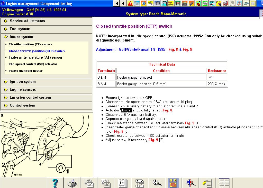Click the back arrow in top toolbar
Screen dimensions: 263x188
[123, 3]
